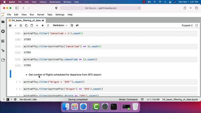Click 'Ln 1, Col 66' in status bar
This screenshot has height=113, width=201.
pos(153,100)
